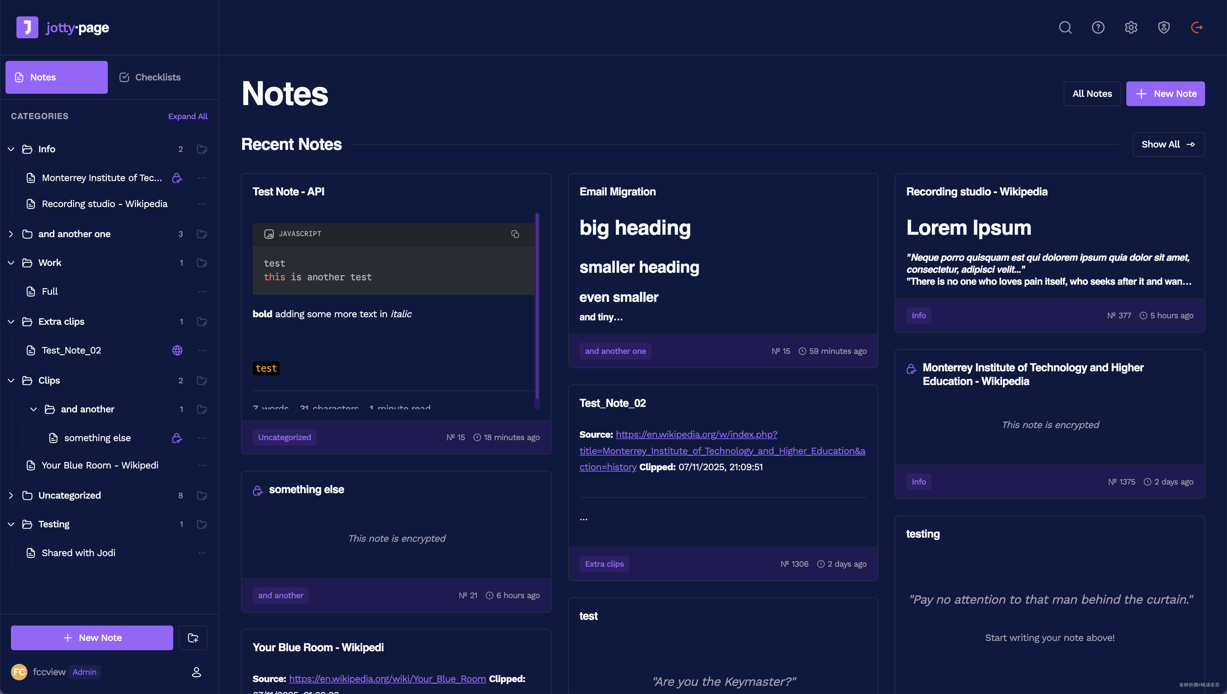Select the Notes tab
1227x694 pixels.
point(56,77)
